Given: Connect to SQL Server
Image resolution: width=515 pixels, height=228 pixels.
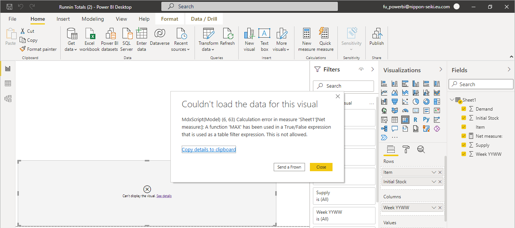Looking at the screenshot, I should point(127,40).
